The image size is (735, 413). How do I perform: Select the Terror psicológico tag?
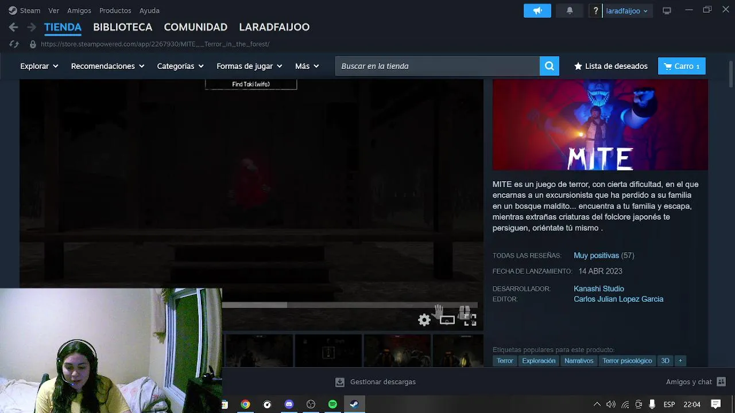(627, 361)
